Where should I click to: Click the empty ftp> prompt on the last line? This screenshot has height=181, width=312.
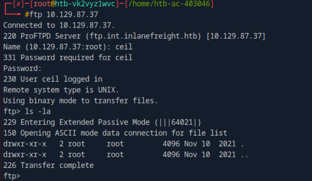click(12, 176)
